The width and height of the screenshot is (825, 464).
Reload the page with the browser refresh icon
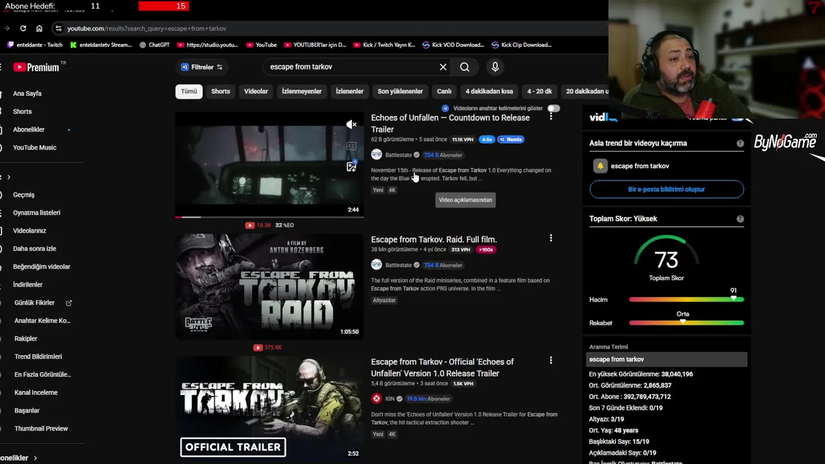click(x=23, y=28)
